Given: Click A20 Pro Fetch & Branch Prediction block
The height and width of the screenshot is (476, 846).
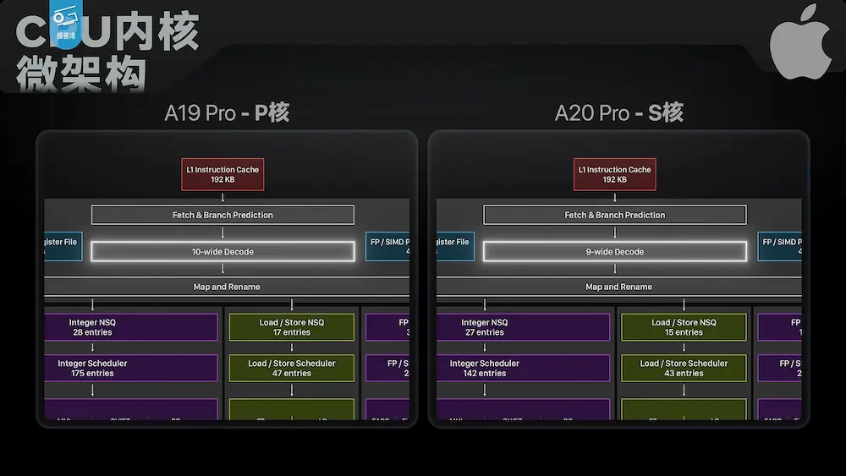Looking at the screenshot, I should [615, 215].
